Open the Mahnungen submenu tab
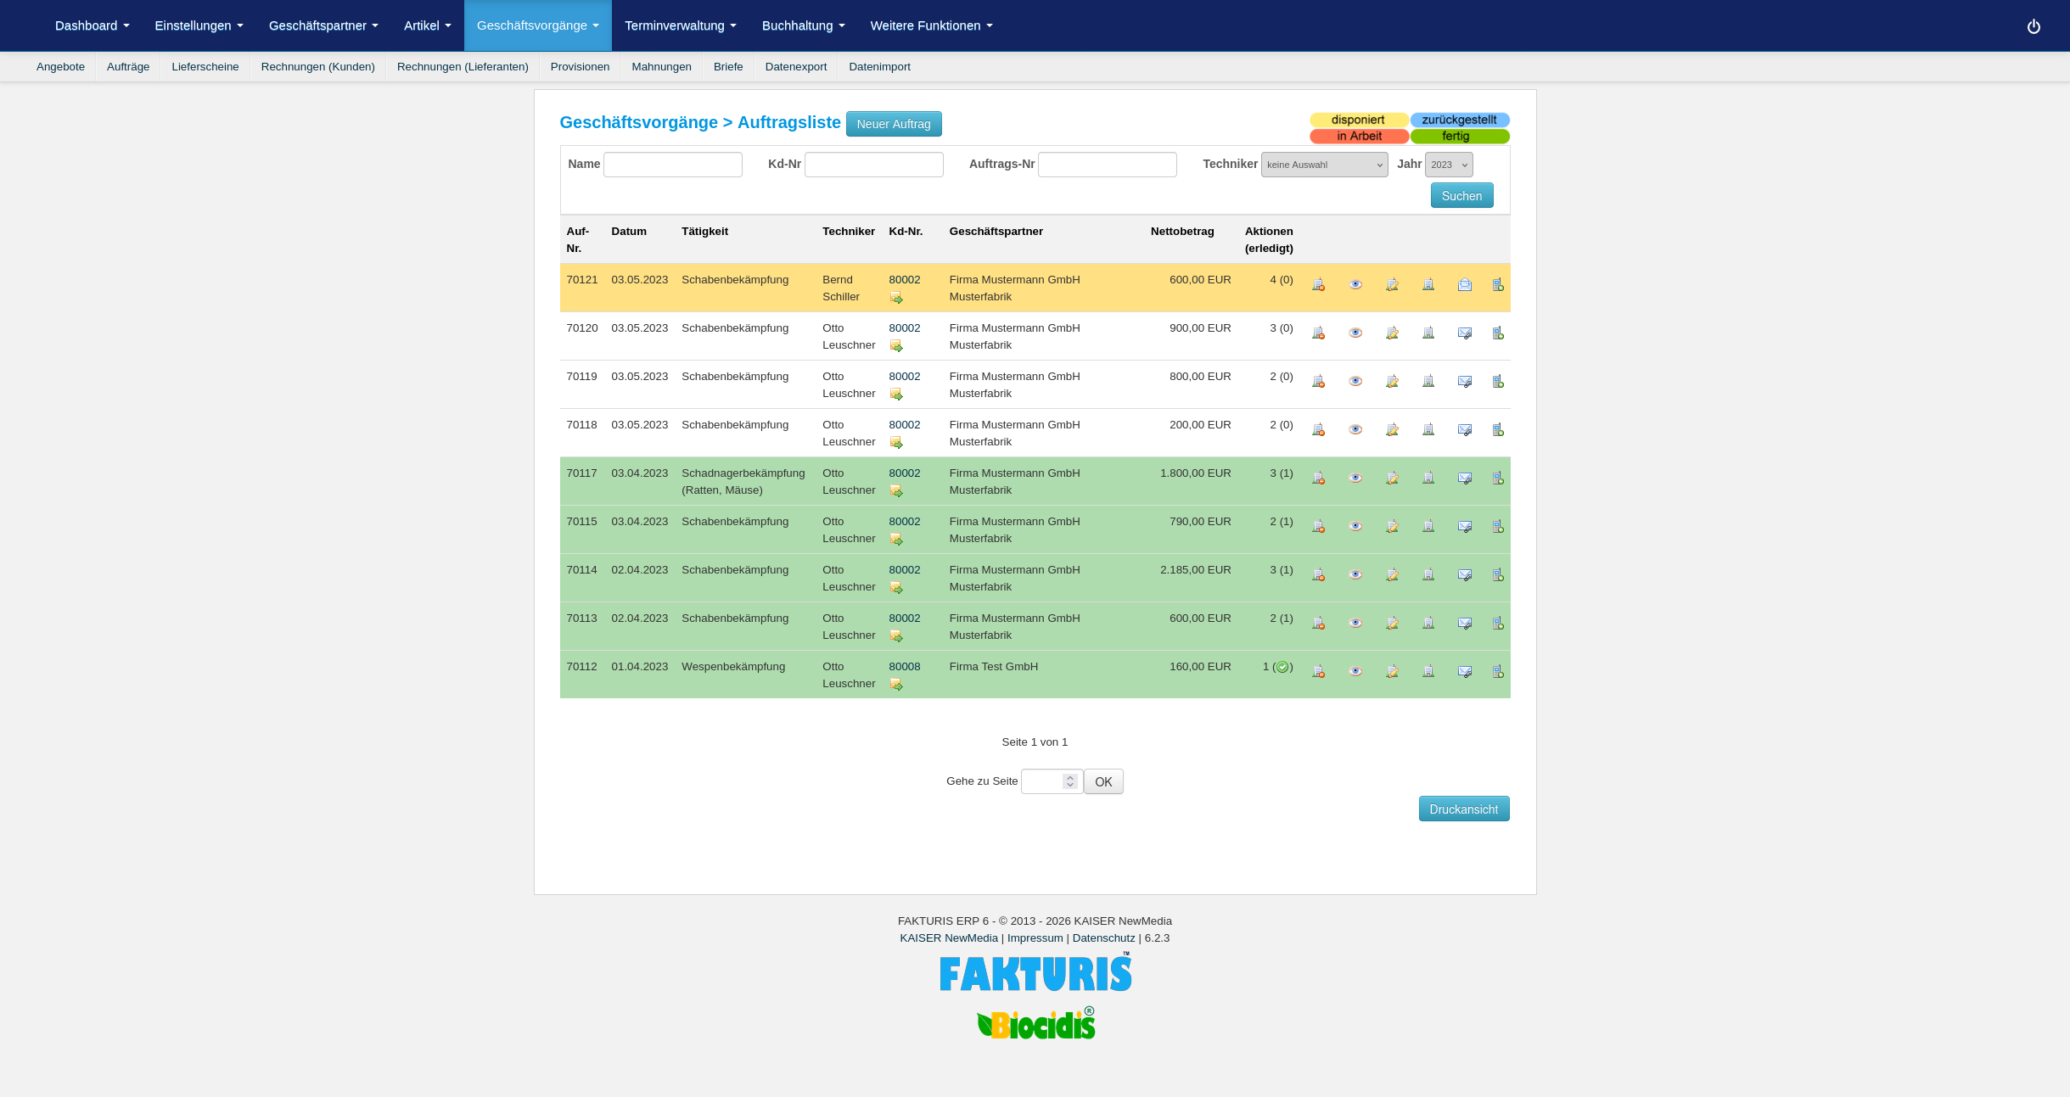 [x=661, y=67]
